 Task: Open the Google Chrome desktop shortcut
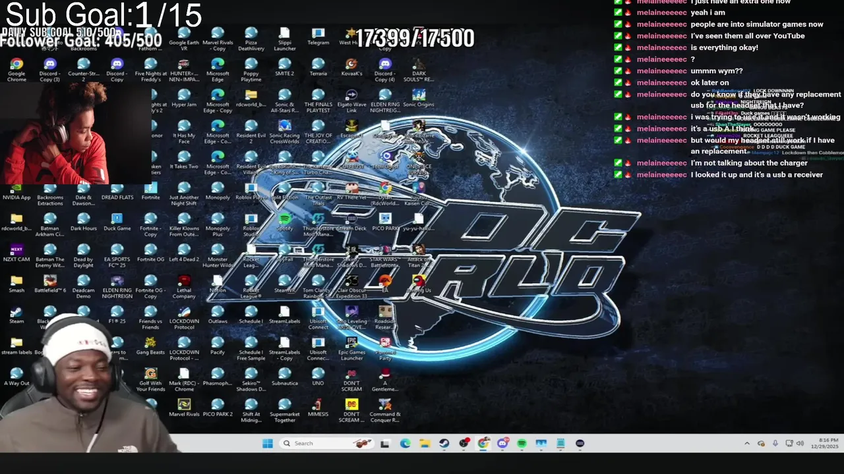tap(16, 70)
